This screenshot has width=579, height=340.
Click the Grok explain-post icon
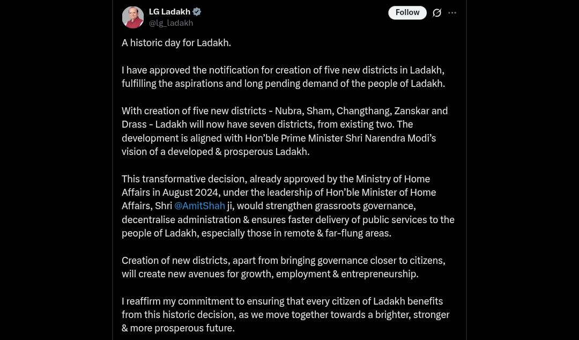coord(437,13)
